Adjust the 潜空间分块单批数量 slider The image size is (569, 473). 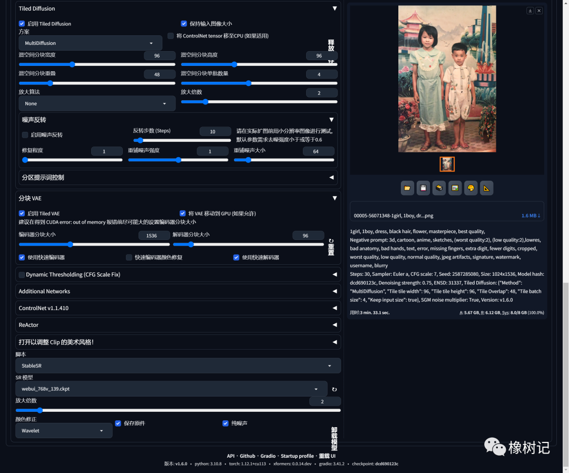point(259,83)
